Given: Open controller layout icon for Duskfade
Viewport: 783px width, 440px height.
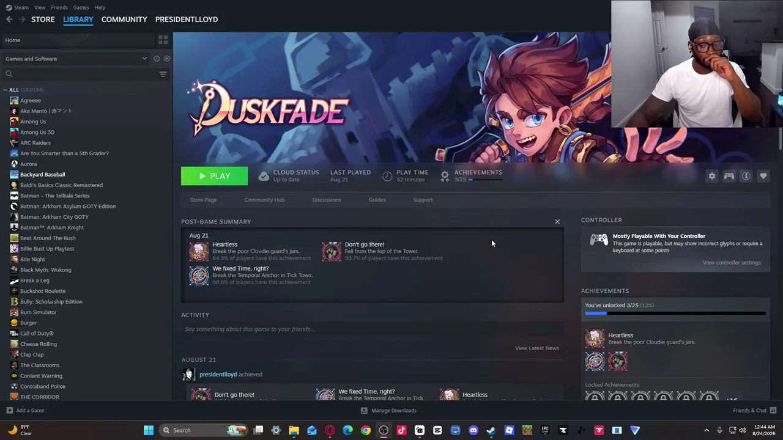Looking at the screenshot, I should [729, 176].
